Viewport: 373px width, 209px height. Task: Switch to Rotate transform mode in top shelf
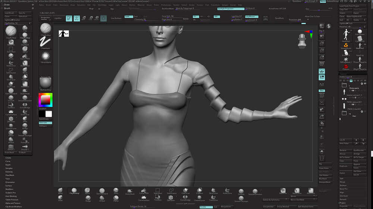click(x=97, y=18)
